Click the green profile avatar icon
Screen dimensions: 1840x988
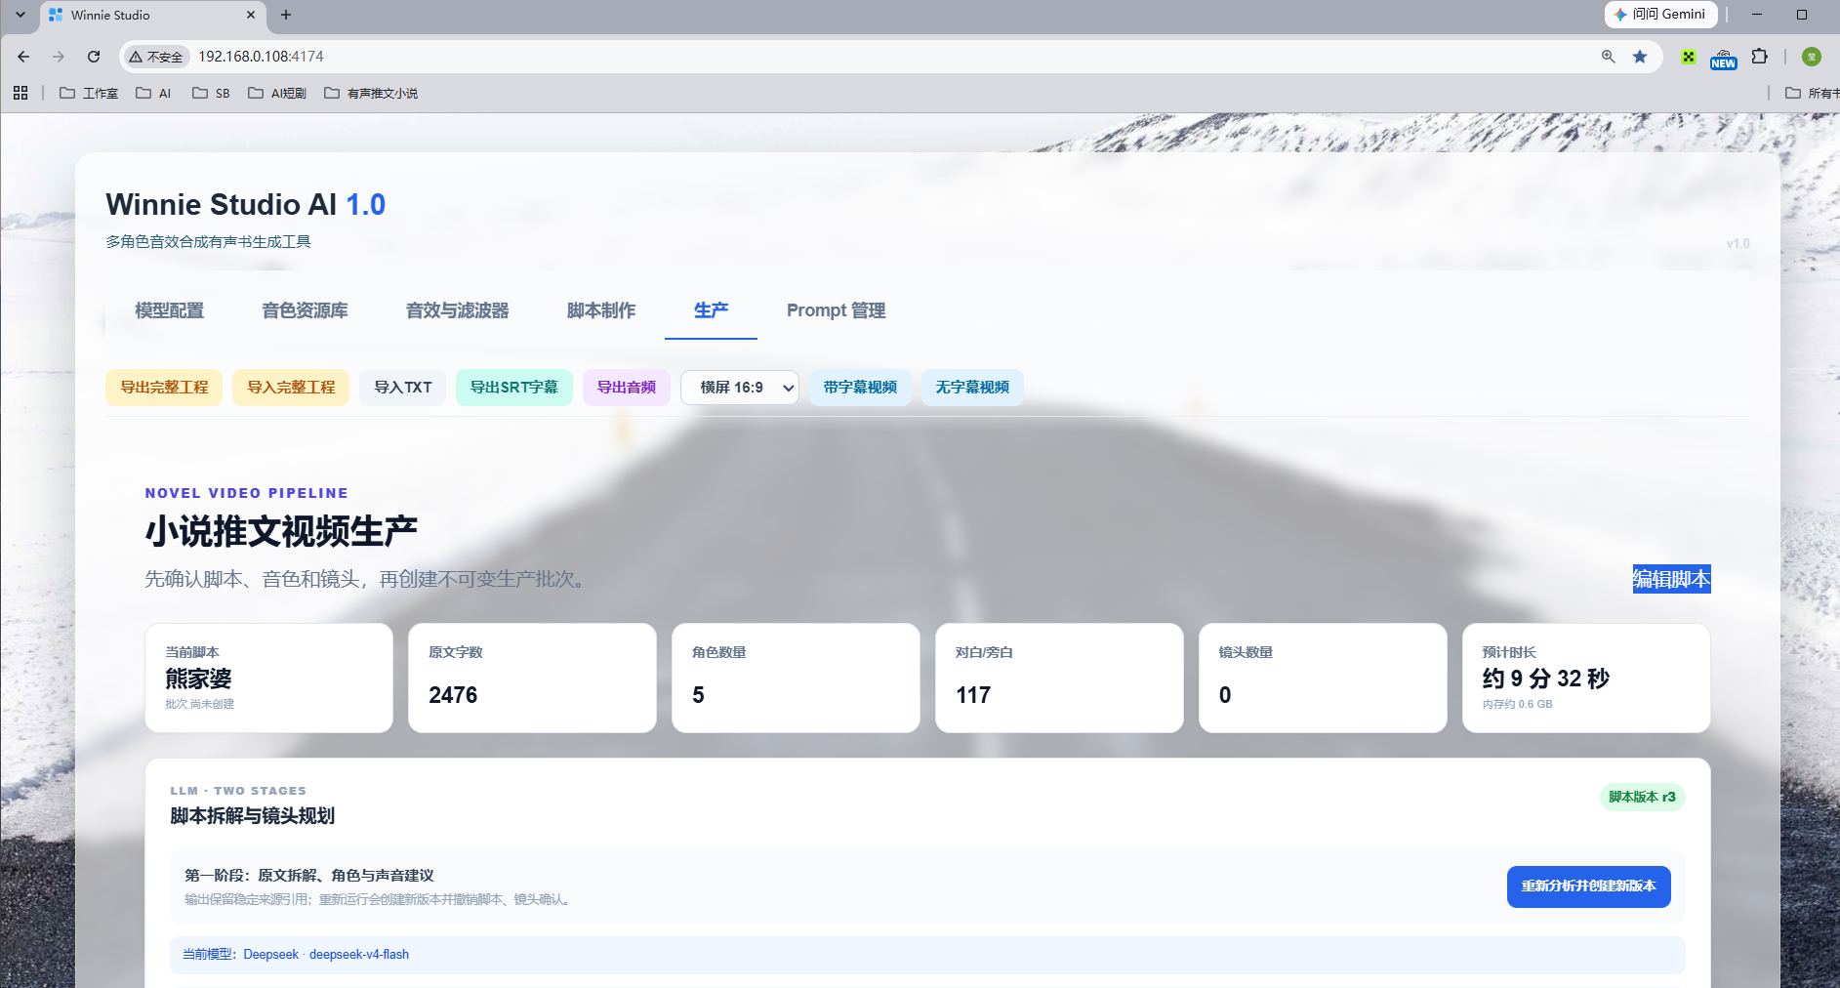click(x=1812, y=57)
